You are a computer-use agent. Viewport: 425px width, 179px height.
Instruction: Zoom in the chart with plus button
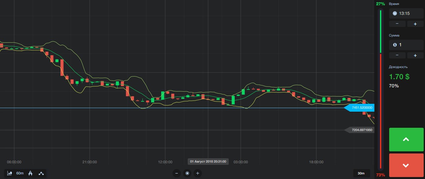tap(198, 173)
